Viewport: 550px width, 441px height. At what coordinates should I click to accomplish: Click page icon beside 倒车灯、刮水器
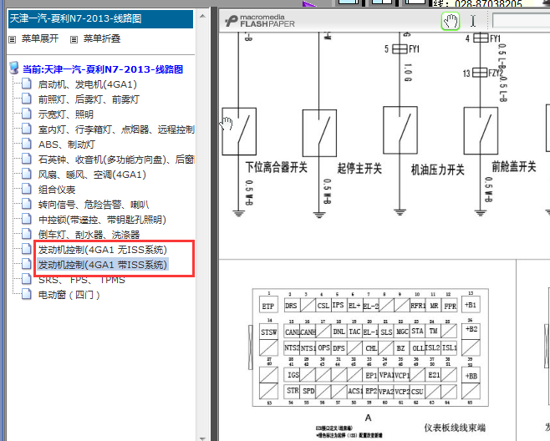(x=27, y=234)
